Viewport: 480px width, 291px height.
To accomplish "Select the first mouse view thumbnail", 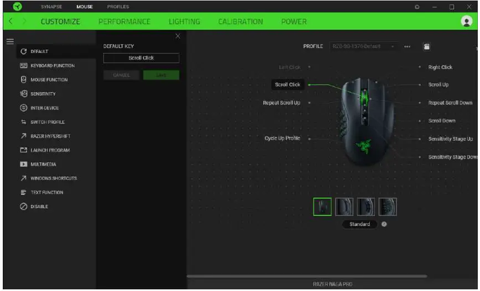I will (x=322, y=207).
